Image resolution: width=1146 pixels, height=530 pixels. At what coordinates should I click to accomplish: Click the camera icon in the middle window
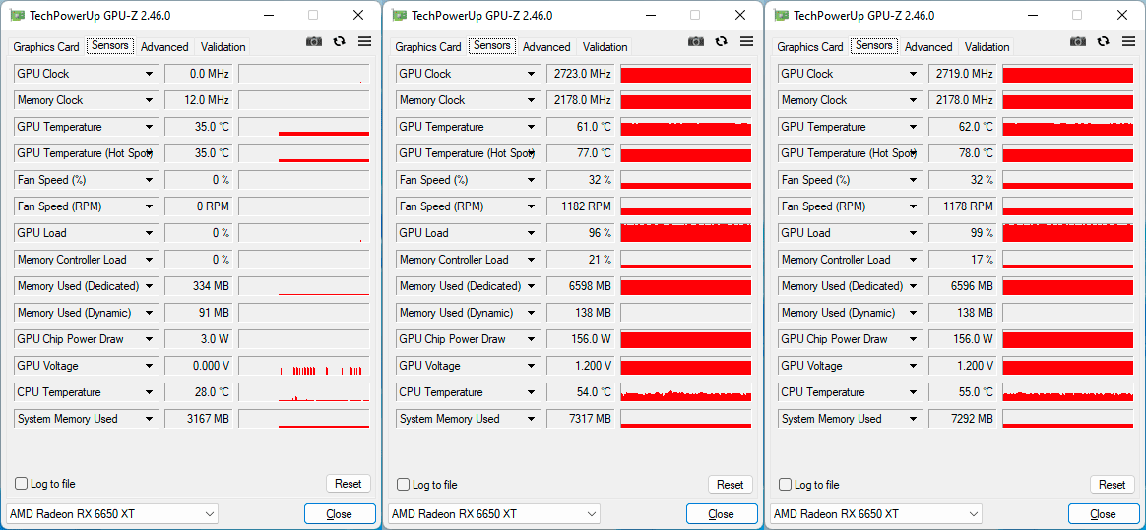coord(696,41)
